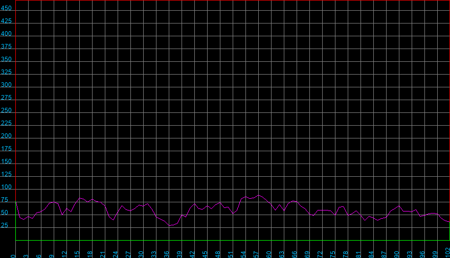Click the 69 horizontal axis label

point(307,254)
